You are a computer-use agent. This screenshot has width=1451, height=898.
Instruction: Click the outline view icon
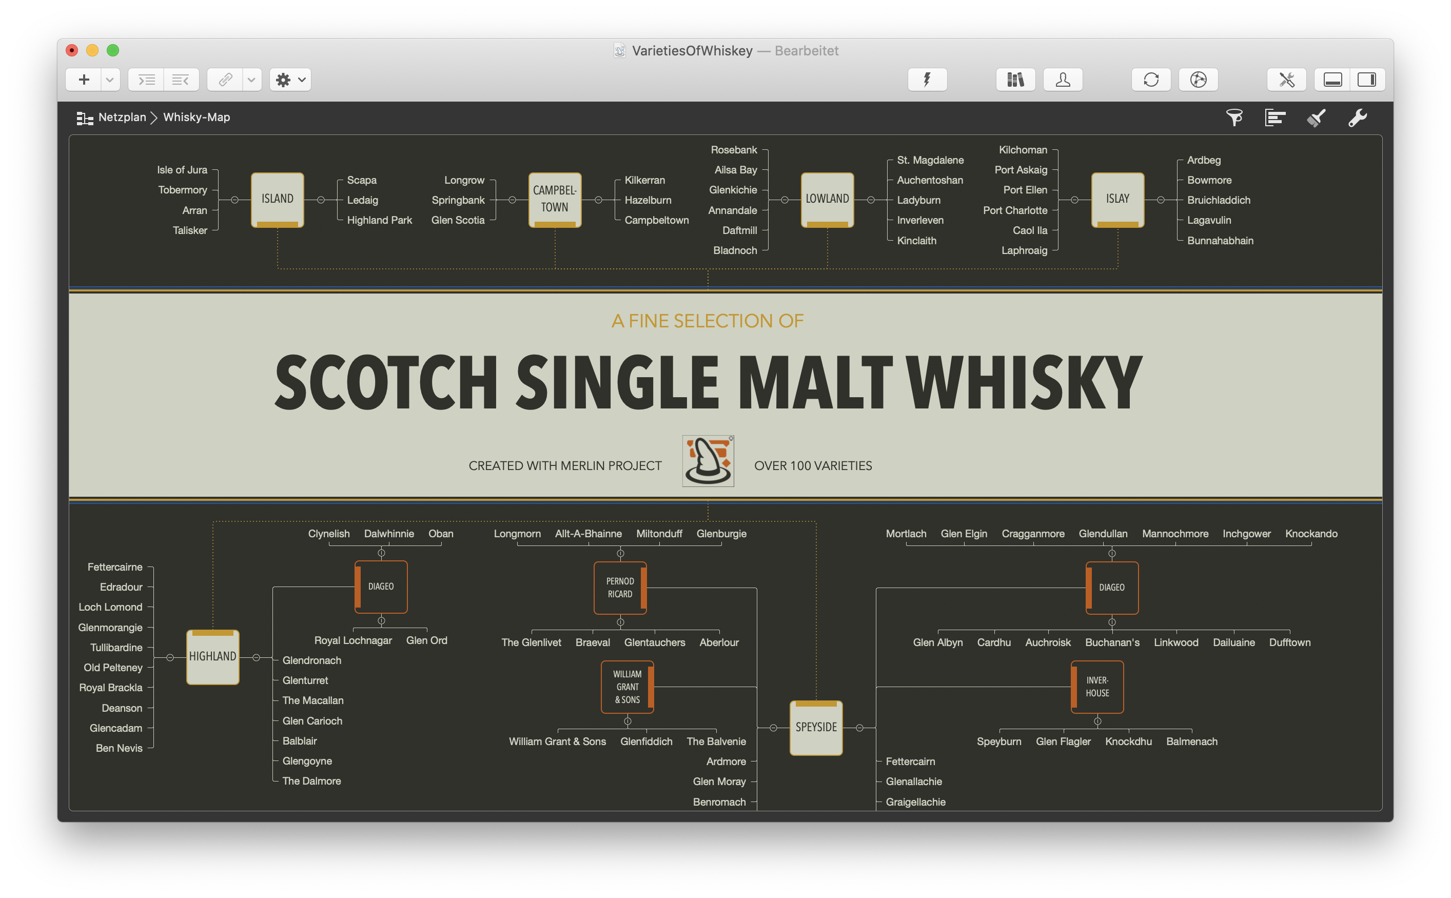[x=1275, y=117]
